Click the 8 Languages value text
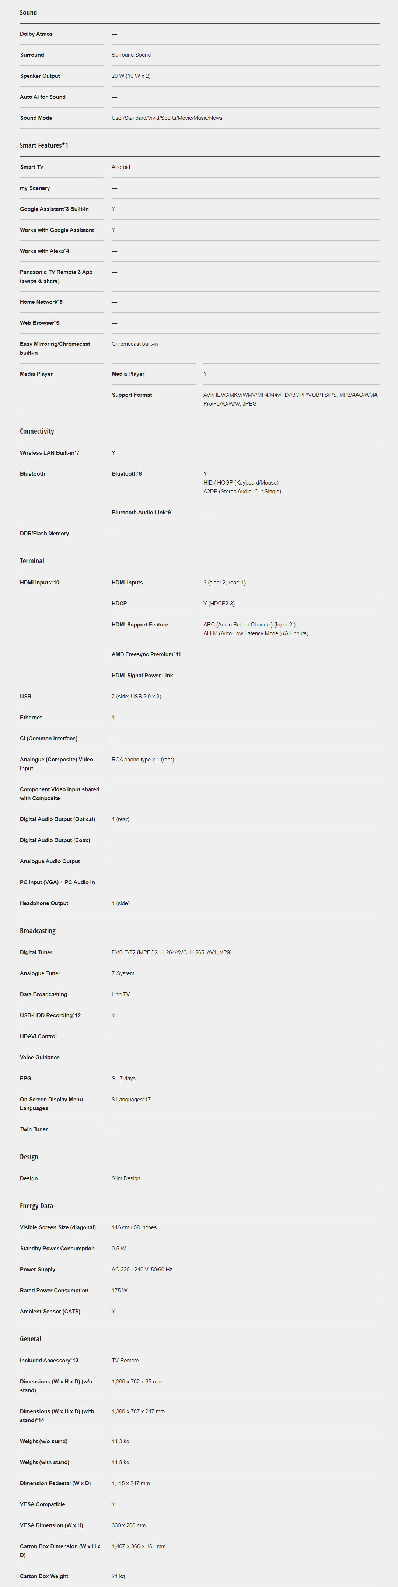The width and height of the screenshot is (398, 1587). [131, 1100]
